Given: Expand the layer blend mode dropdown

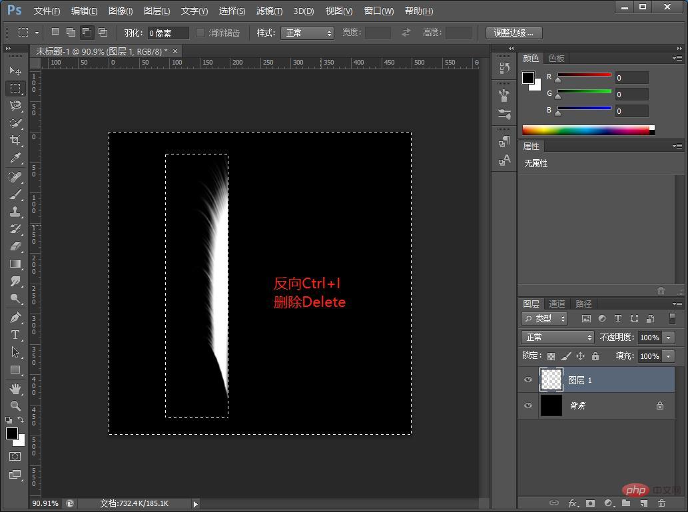Looking at the screenshot, I should point(557,337).
